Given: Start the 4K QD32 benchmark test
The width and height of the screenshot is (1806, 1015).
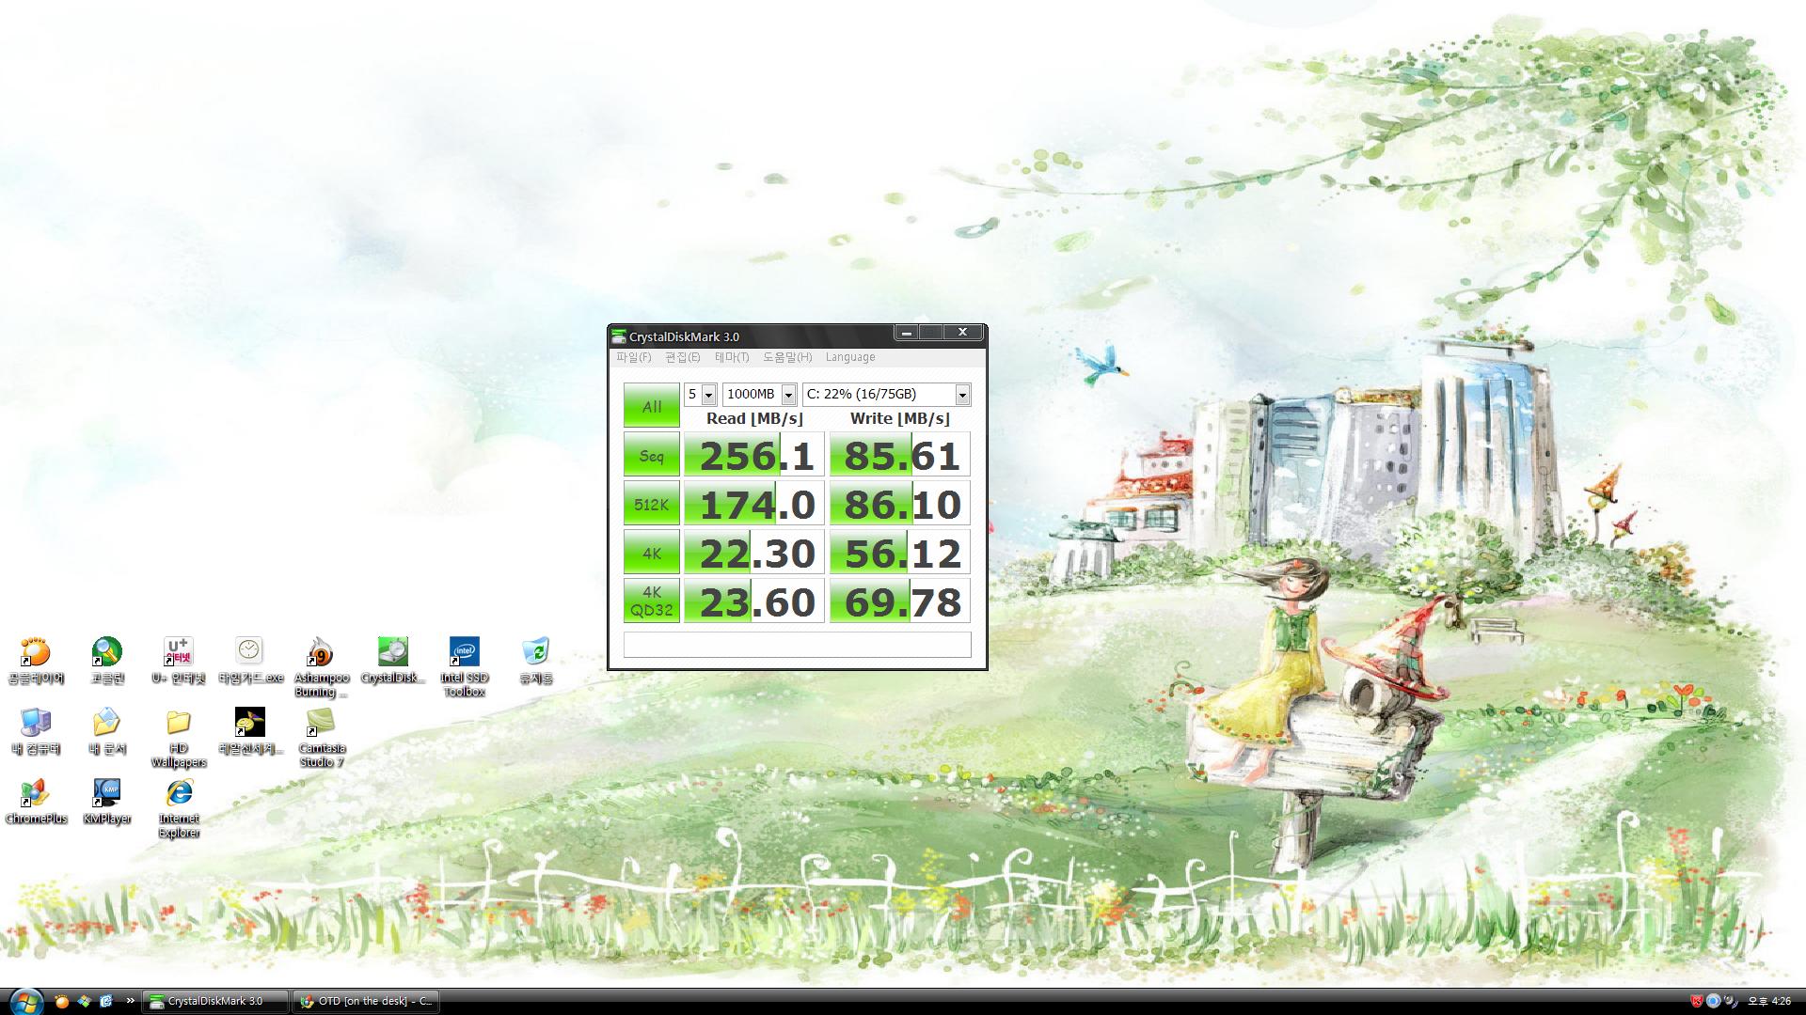Looking at the screenshot, I should point(652,601).
